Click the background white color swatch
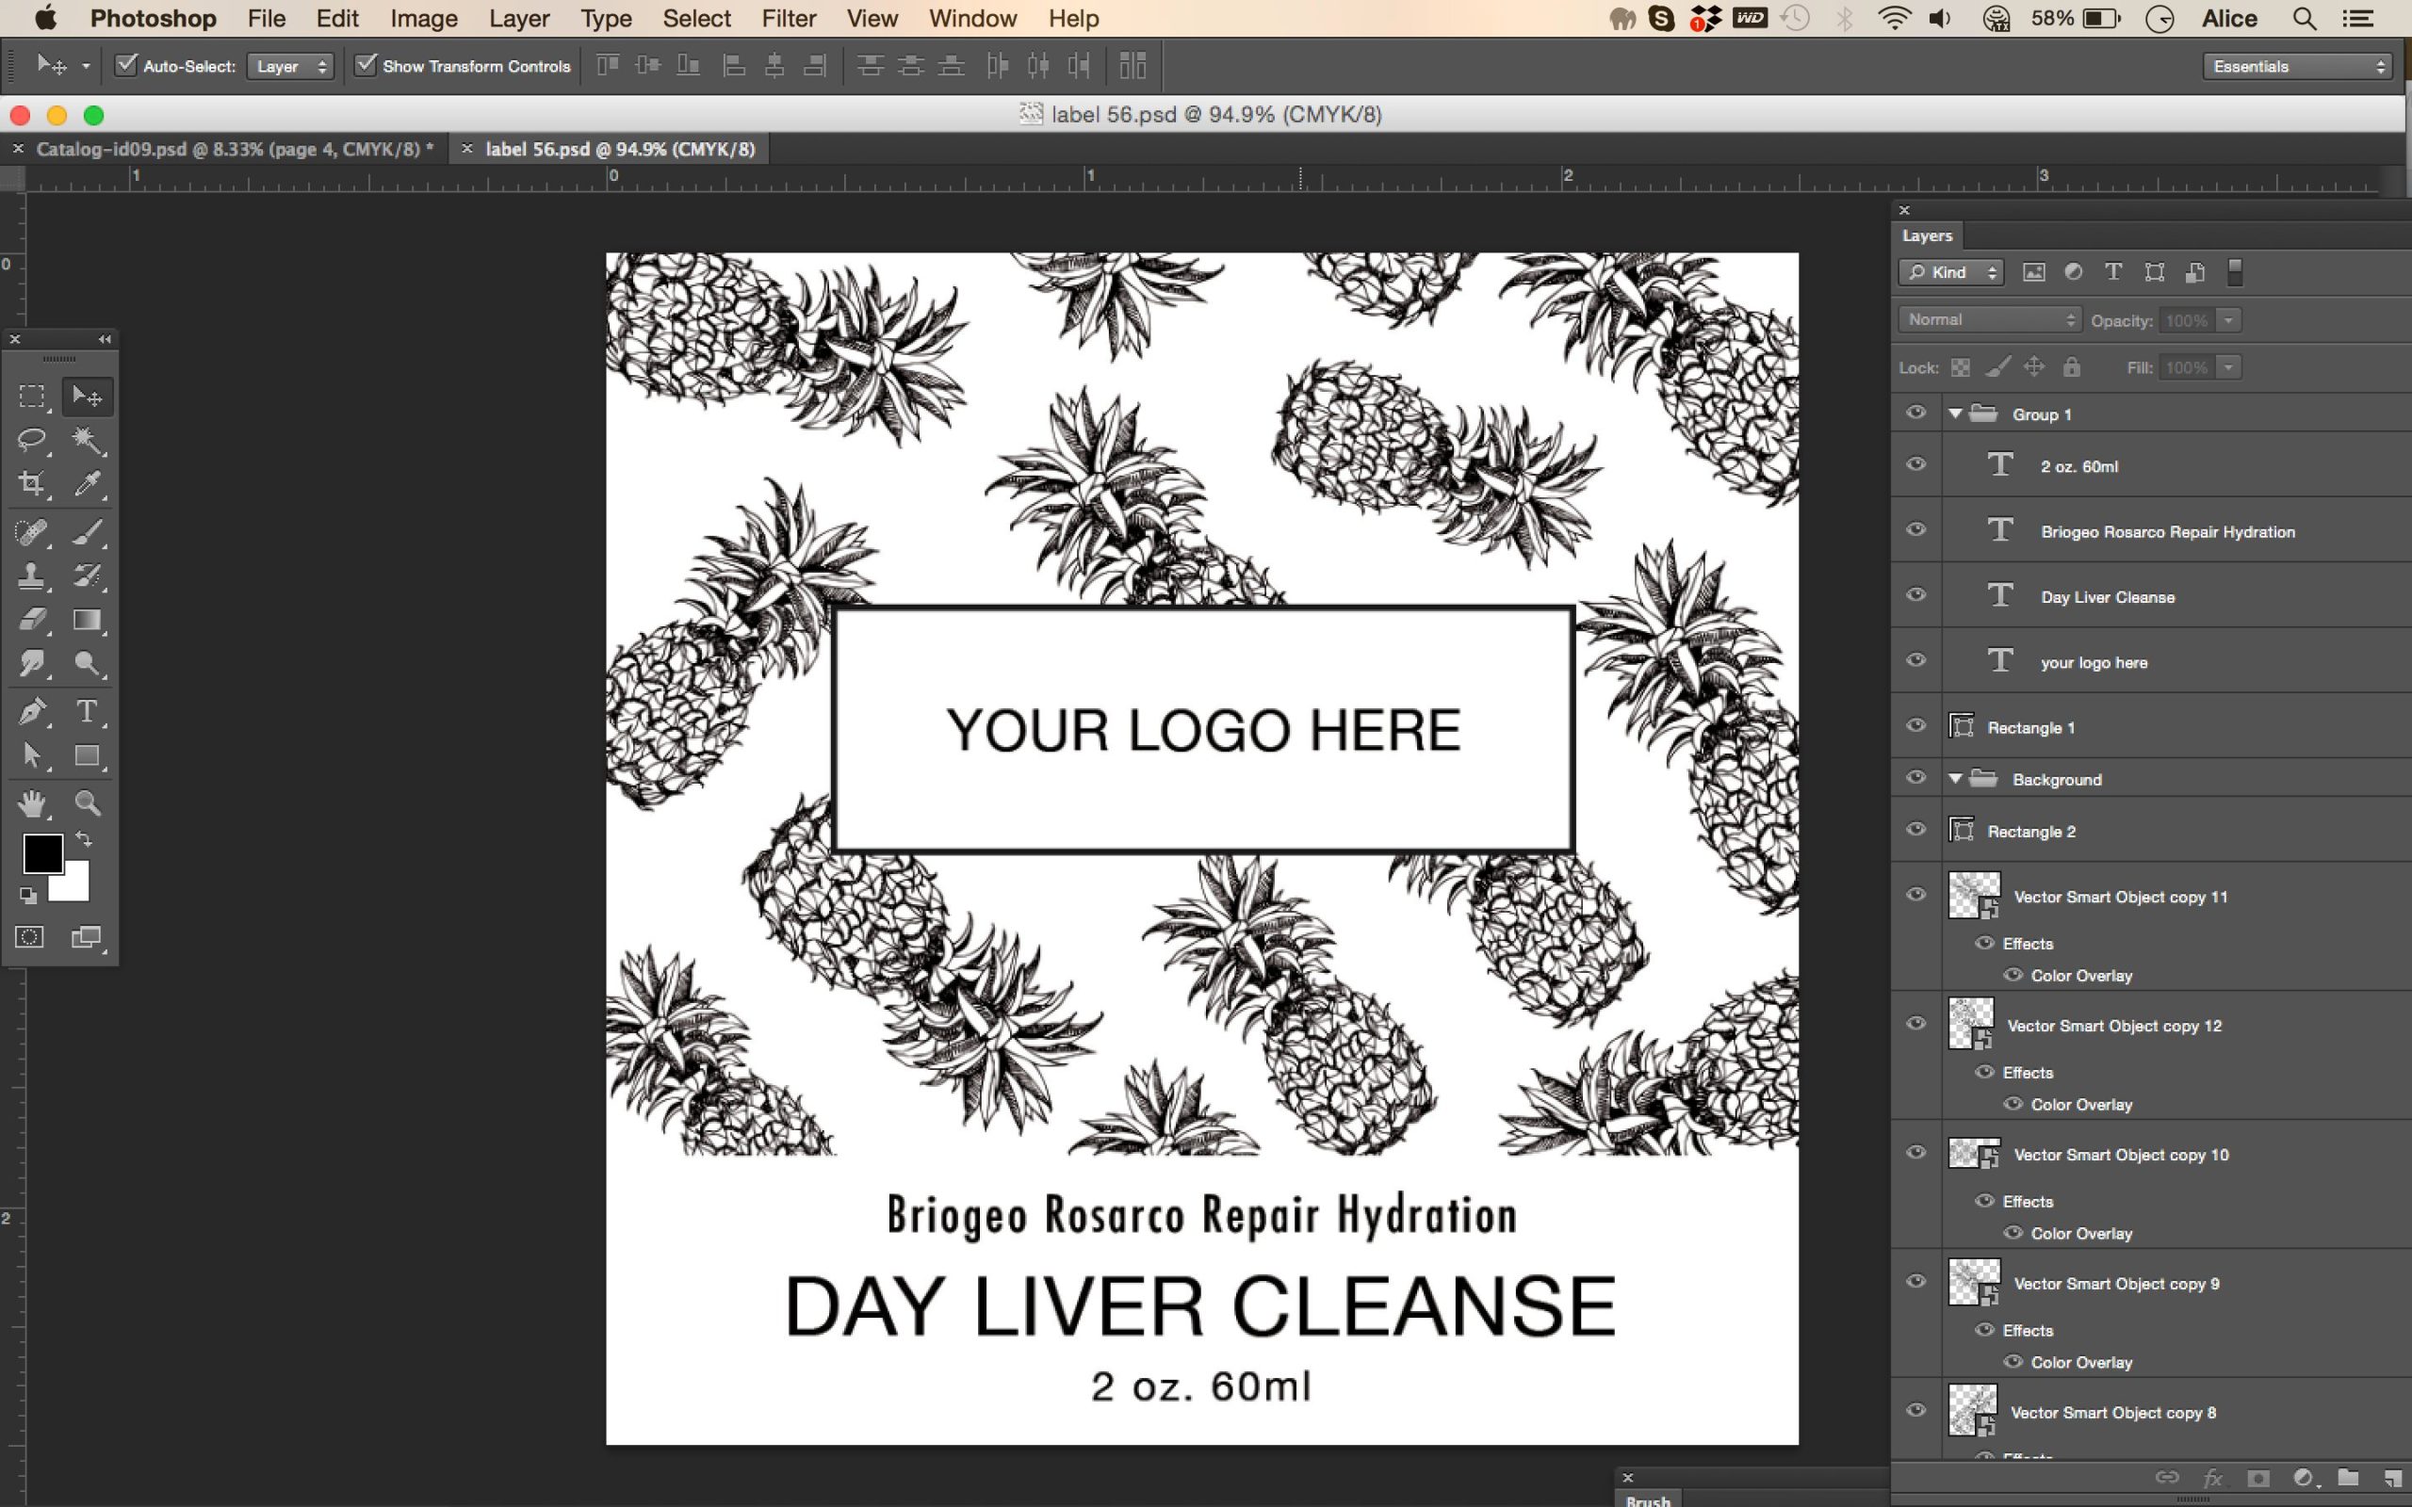Image resolution: width=2412 pixels, height=1507 pixels. click(x=73, y=885)
